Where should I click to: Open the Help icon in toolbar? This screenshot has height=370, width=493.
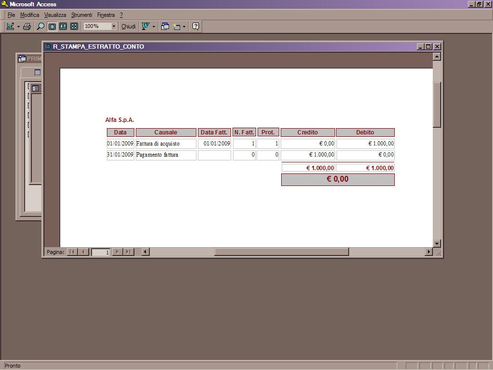195,26
